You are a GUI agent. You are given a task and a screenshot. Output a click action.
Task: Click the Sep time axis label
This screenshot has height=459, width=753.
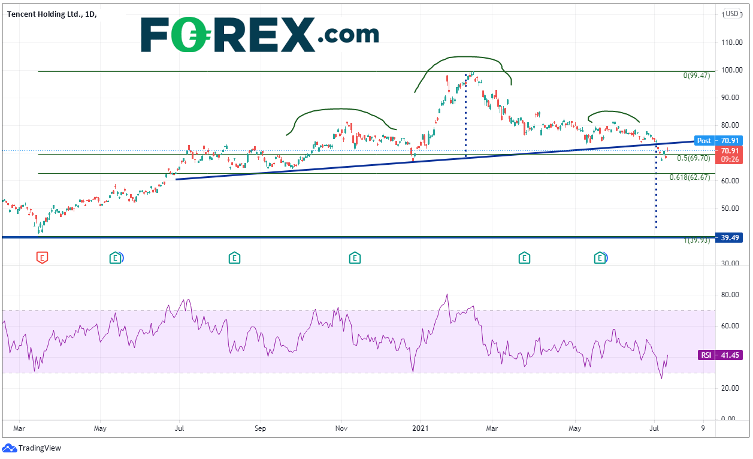[260, 428]
